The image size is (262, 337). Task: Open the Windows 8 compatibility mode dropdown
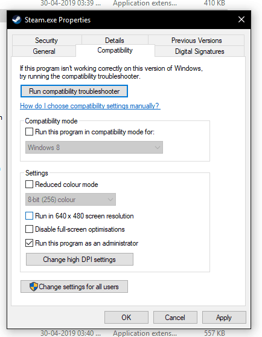pos(94,148)
